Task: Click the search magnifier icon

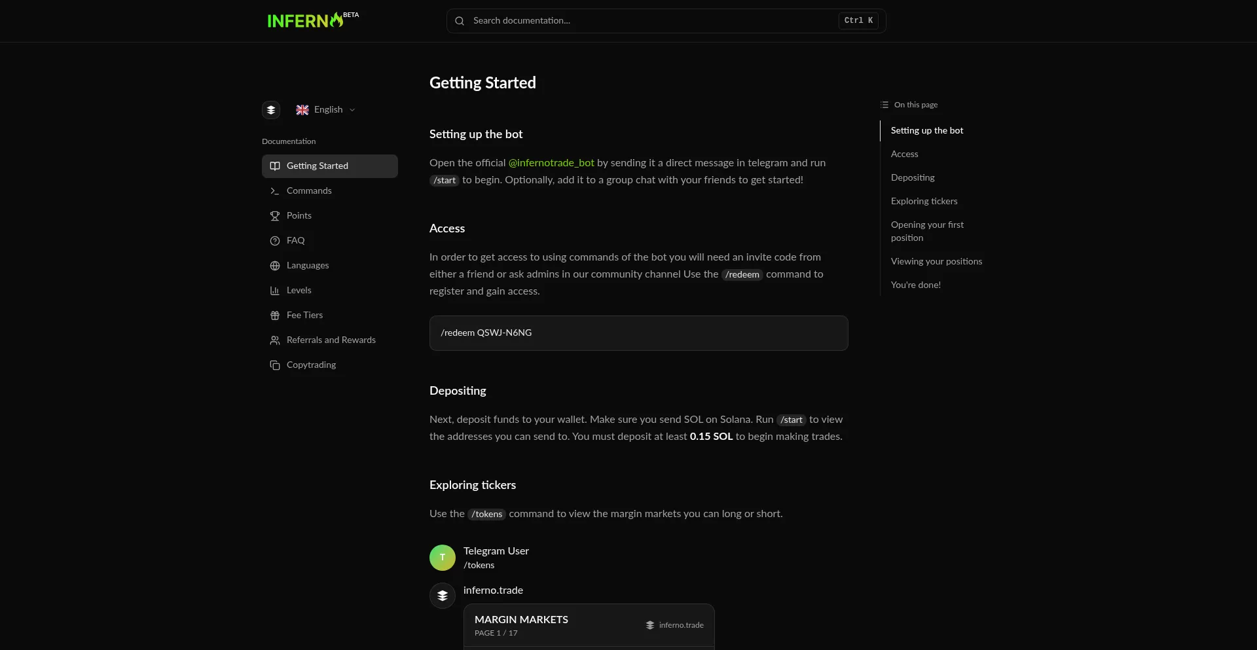Action: click(x=460, y=21)
